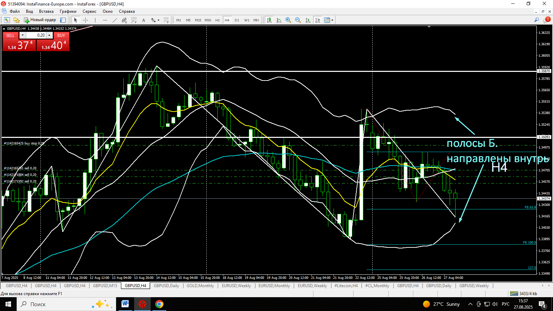Open the notifications chat bubble
The width and height of the screenshot is (553, 311).
click(547, 20)
